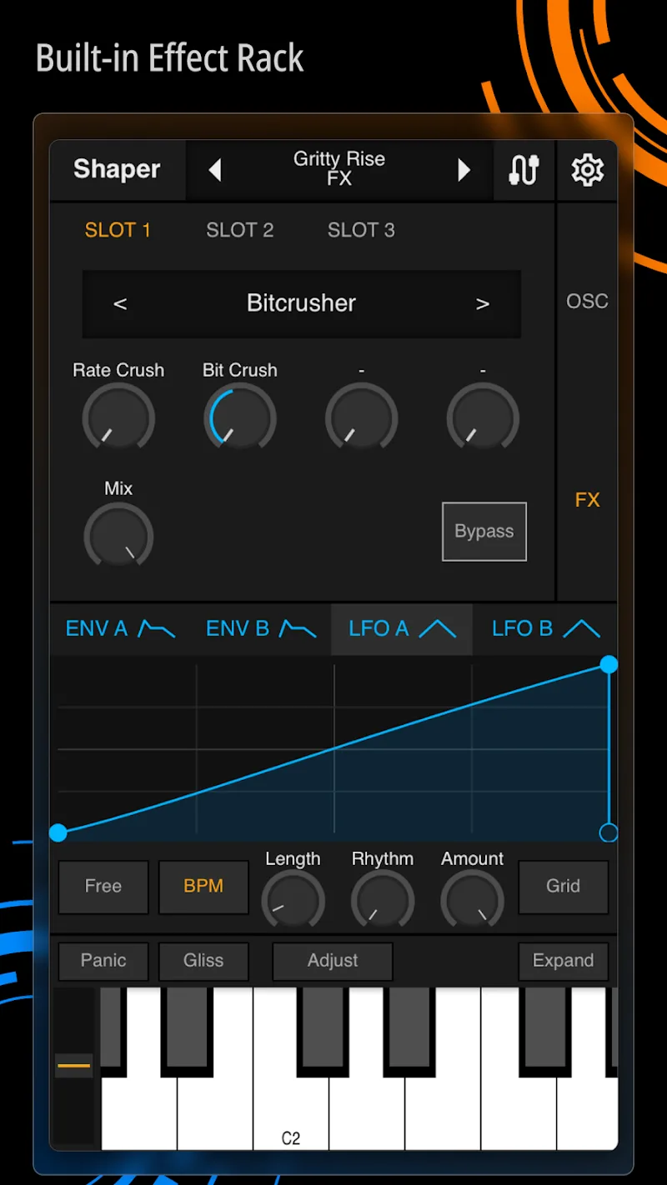667x1185 pixels.
Task: Go to the previous preset with left arrow
Action: pyautogui.click(x=215, y=170)
